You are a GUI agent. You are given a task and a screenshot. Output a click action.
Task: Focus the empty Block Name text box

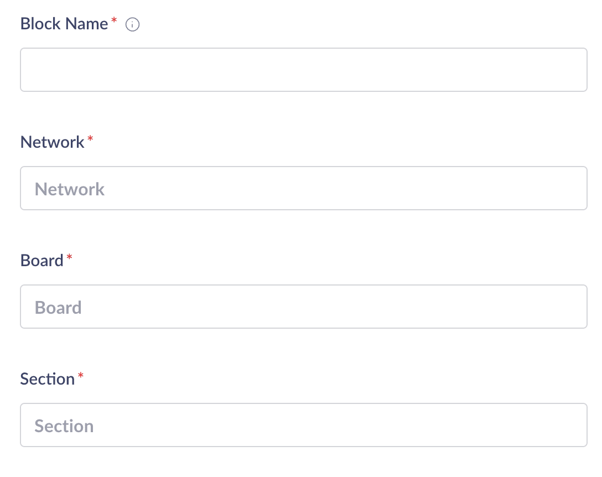pyautogui.click(x=303, y=70)
